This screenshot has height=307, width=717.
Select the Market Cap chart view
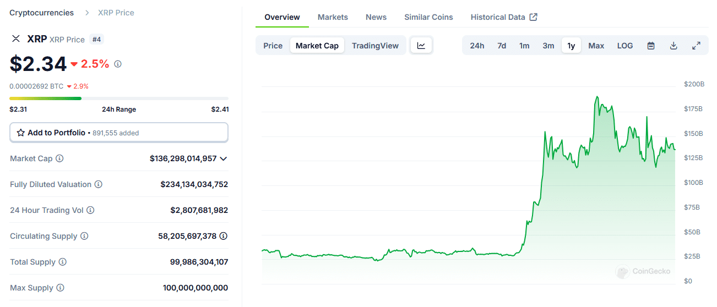tap(317, 46)
